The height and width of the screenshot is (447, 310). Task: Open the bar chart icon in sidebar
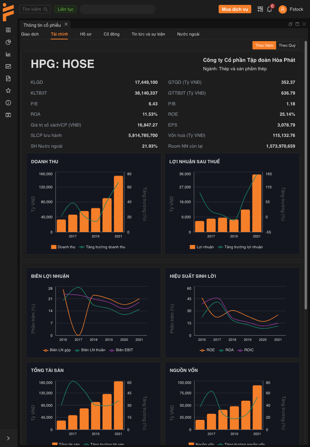pyautogui.click(x=8, y=54)
